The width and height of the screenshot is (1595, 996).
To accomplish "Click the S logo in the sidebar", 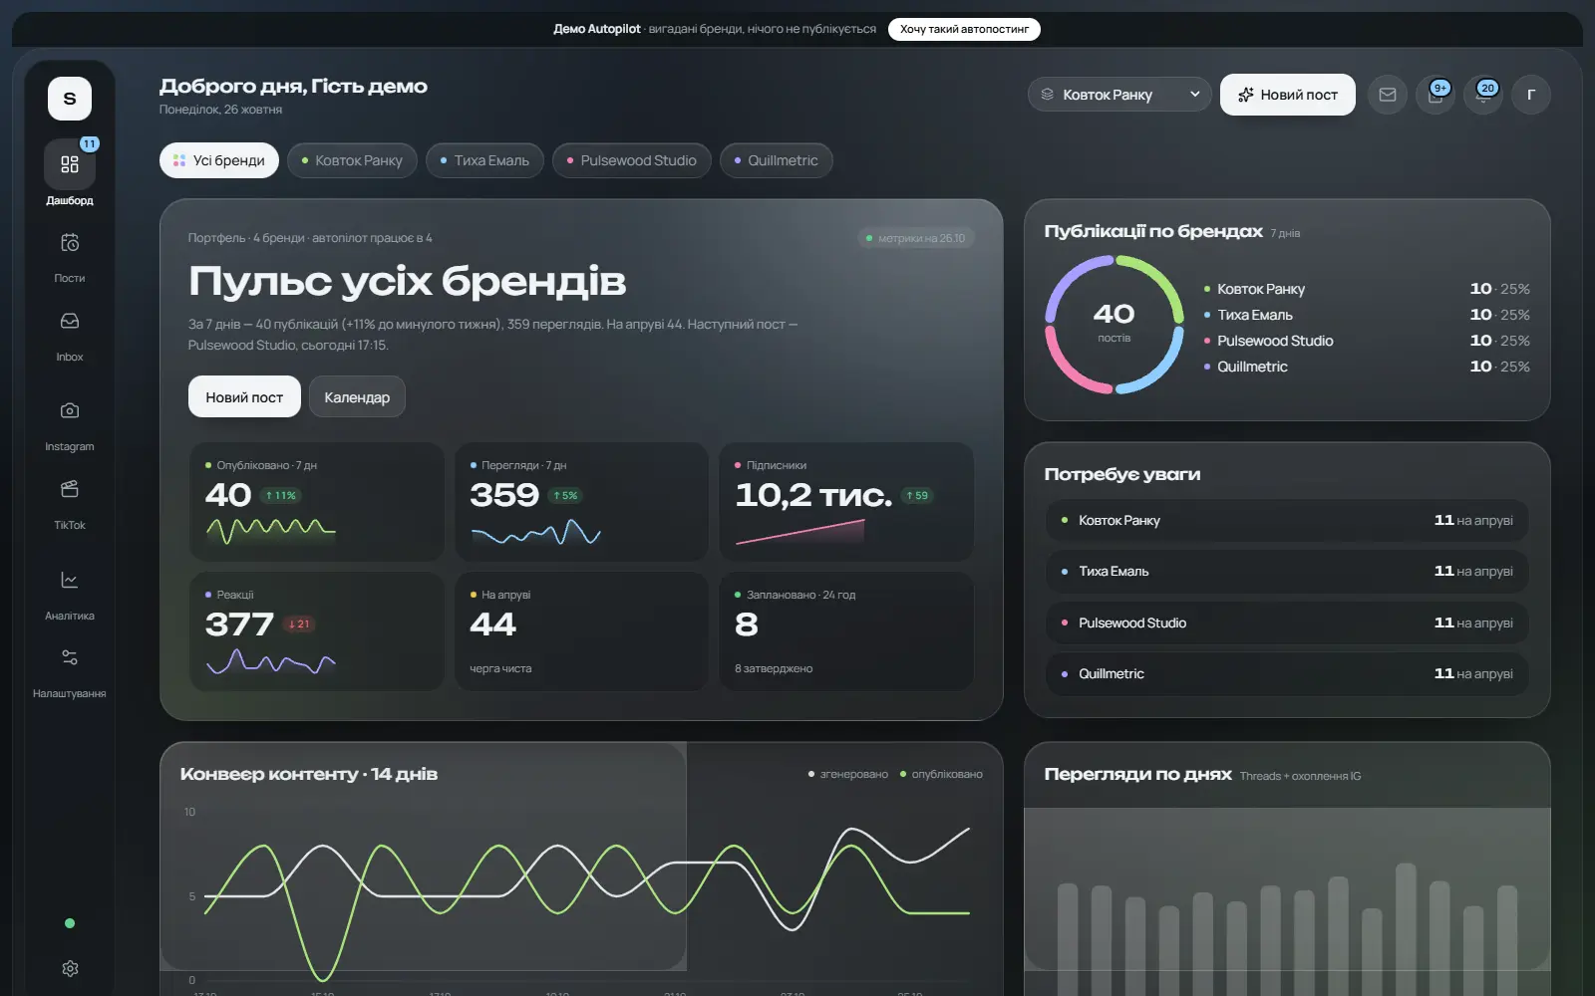I will [70, 99].
